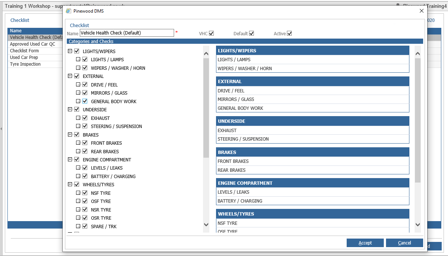Image resolution: width=448 pixels, height=256 pixels.
Task: Click the node box beside STEERING / SUSPENSION
Action: point(78,126)
